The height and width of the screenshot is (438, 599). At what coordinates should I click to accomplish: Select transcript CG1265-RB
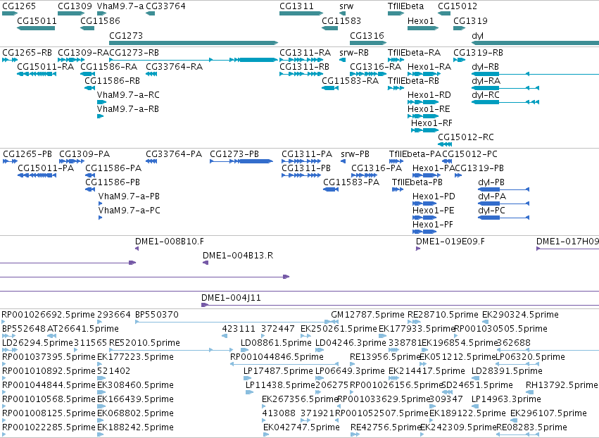[x=27, y=52]
